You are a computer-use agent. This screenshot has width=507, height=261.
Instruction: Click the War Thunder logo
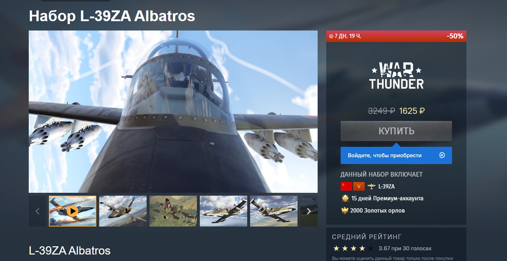pos(396,76)
